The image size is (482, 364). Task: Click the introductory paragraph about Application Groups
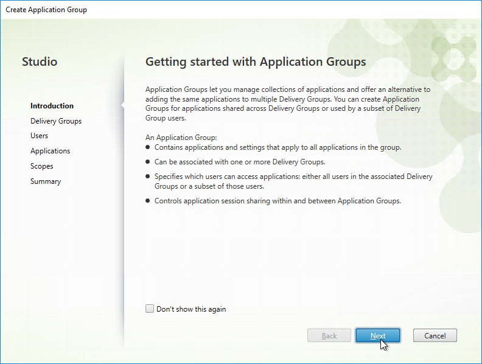pos(288,103)
